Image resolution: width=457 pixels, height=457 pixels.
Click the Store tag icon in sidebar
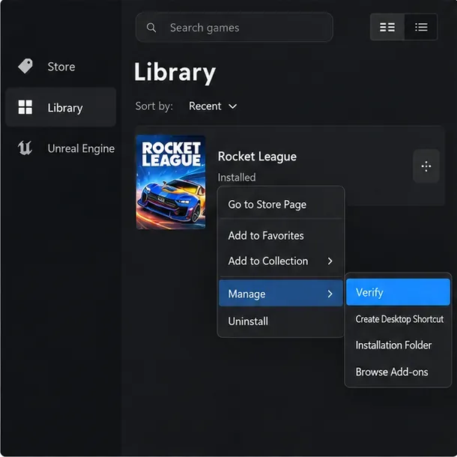[x=25, y=66]
